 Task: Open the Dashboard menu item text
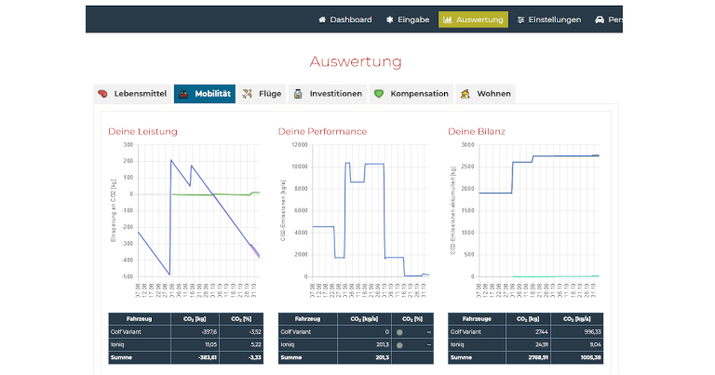click(x=350, y=20)
